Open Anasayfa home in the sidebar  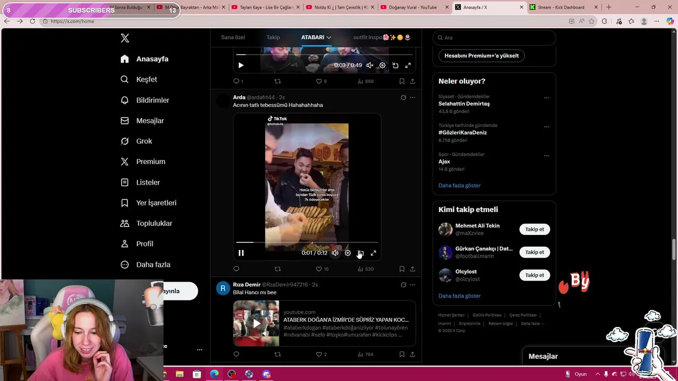coord(145,59)
